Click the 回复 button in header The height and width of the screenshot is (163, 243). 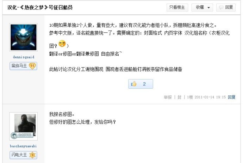226,7
